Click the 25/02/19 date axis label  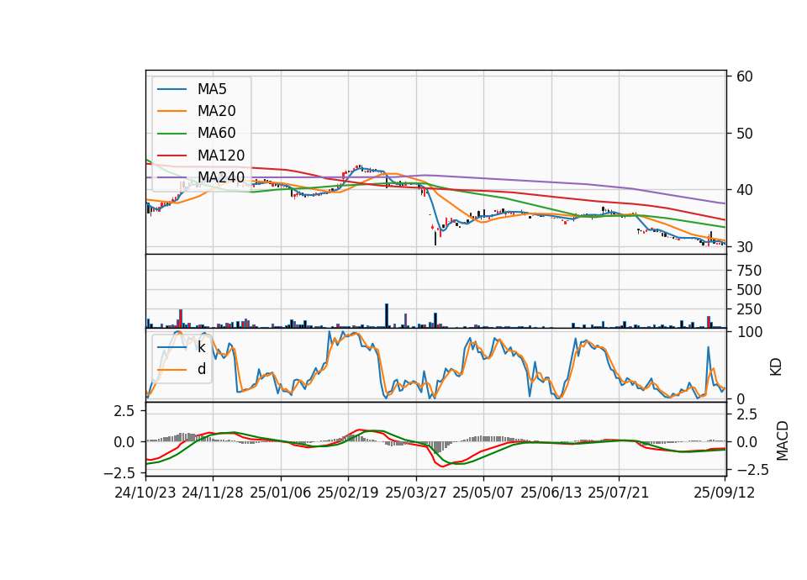[348, 493]
